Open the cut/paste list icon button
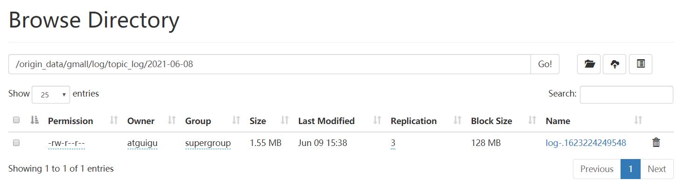The width and height of the screenshot is (685, 187). (641, 64)
